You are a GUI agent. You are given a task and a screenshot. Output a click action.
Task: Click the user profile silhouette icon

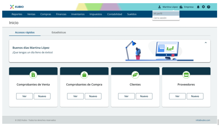(159, 7)
